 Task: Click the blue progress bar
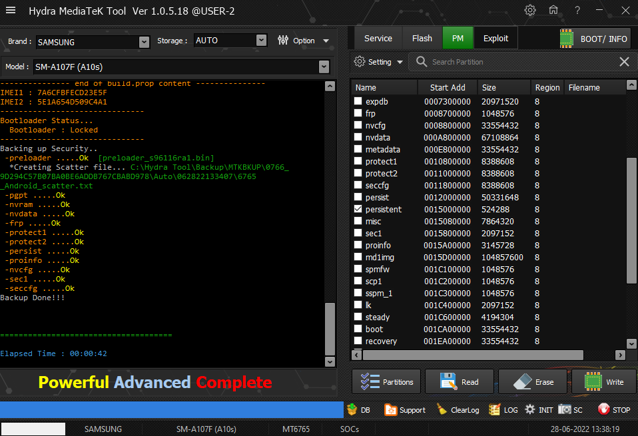click(172, 409)
